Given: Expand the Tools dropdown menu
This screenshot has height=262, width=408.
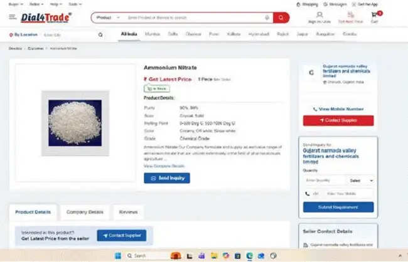Looking at the screenshot, I should [x=75, y=4].
